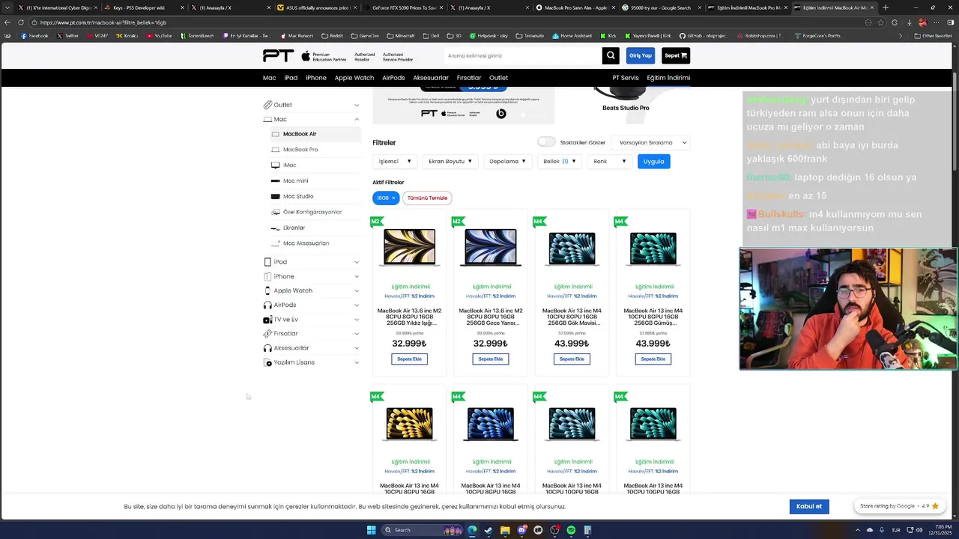The height and width of the screenshot is (539, 959).
Task: Select Apple Watch in the top navigation
Action: point(354,78)
